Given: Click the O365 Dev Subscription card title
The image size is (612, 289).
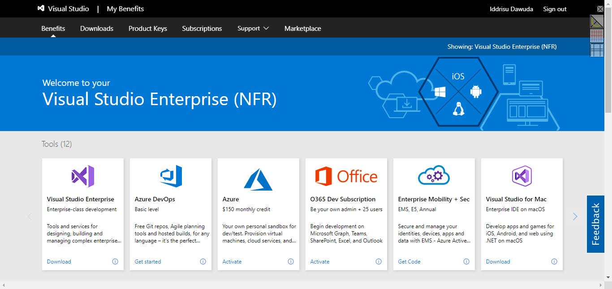Looking at the screenshot, I should click(x=343, y=199).
